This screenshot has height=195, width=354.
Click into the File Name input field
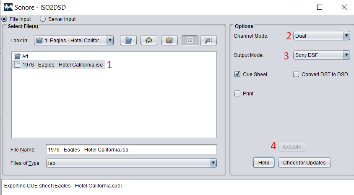coord(131,149)
